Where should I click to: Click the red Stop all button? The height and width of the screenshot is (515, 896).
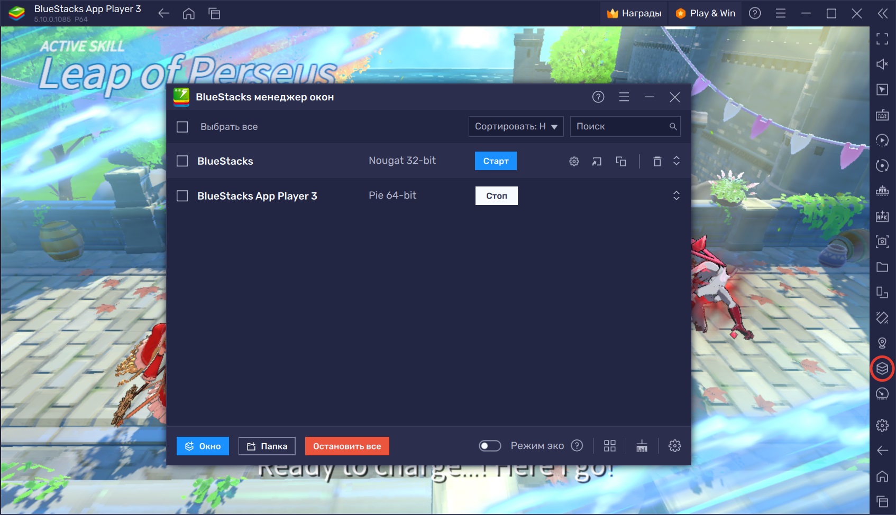pyautogui.click(x=347, y=446)
